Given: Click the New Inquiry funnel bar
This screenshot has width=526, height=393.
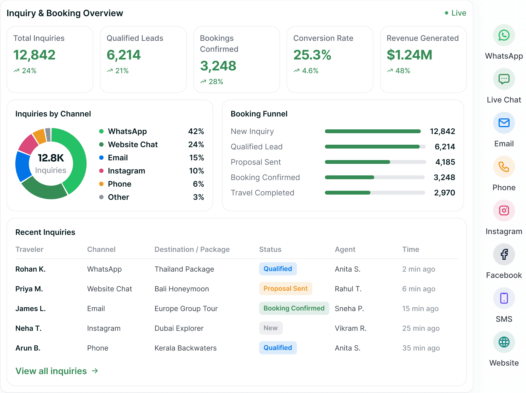Looking at the screenshot, I should (x=373, y=131).
